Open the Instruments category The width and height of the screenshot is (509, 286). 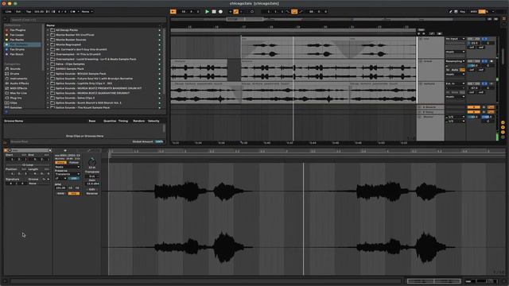coord(18,79)
